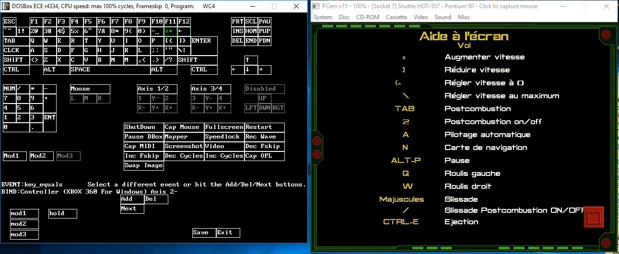The height and width of the screenshot is (254, 619).
Task: Toggle the mod1 modifier checkbox
Action: coord(24,213)
